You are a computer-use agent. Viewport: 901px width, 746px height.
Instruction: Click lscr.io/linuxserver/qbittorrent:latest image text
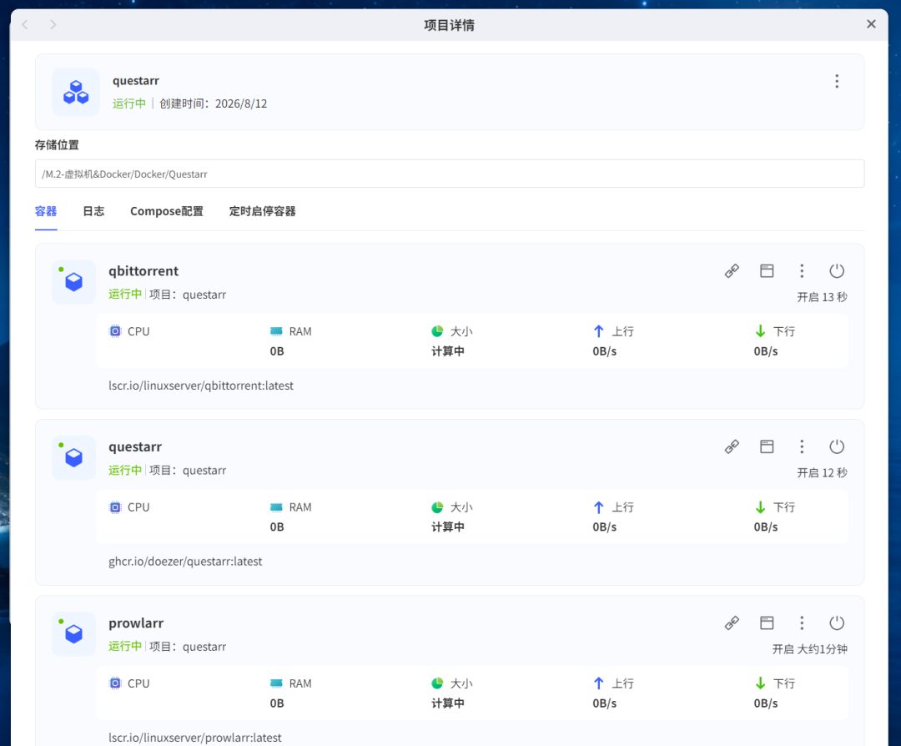click(201, 386)
